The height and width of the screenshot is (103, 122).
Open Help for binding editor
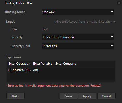pos(16,96)
